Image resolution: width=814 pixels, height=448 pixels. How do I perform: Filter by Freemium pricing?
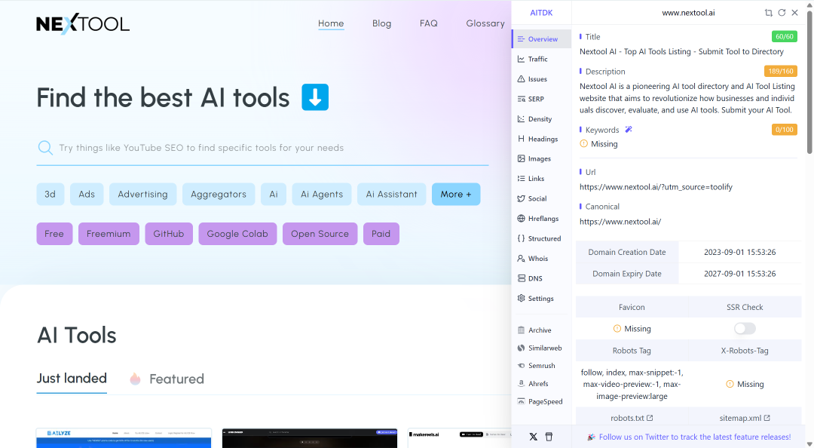coord(109,234)
